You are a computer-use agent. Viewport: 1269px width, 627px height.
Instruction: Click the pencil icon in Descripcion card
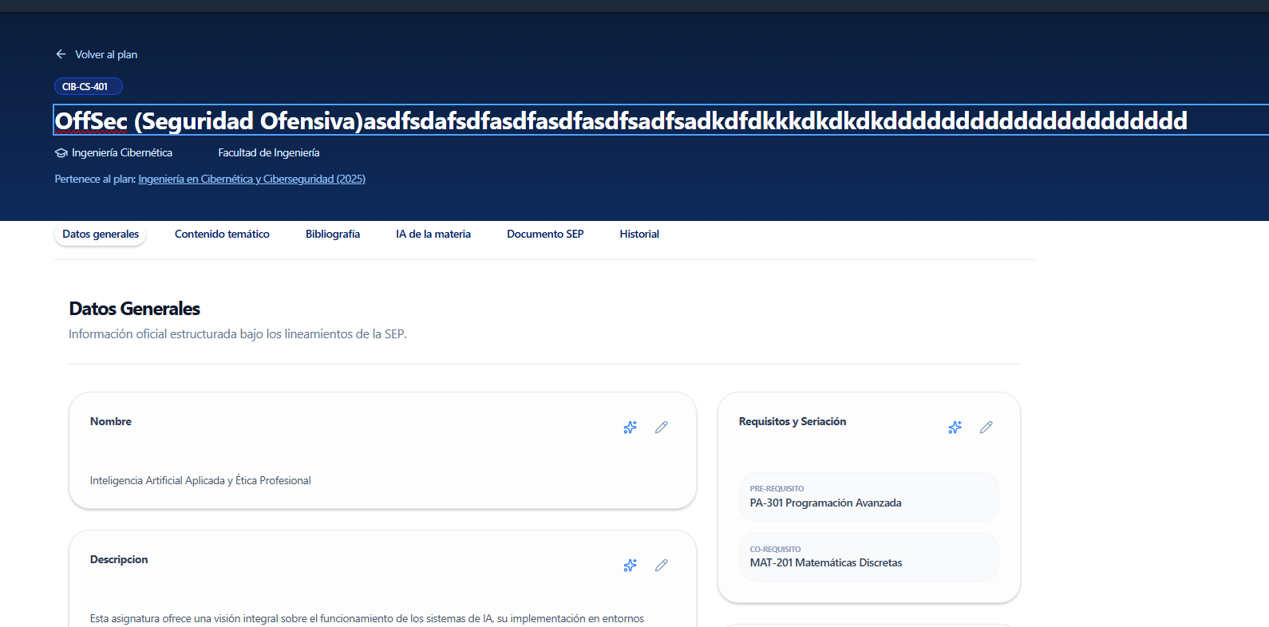click(x=661, y=566)
